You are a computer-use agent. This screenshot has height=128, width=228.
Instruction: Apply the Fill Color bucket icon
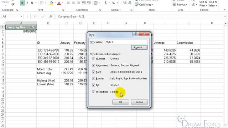point(51,3)
